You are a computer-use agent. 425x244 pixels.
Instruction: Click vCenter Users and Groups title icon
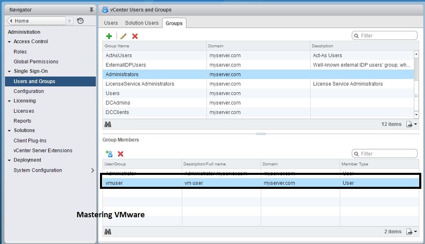click(105, 10)
